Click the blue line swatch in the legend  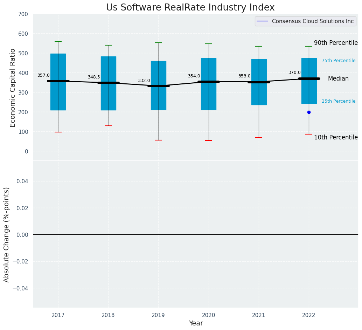(263, 21)
